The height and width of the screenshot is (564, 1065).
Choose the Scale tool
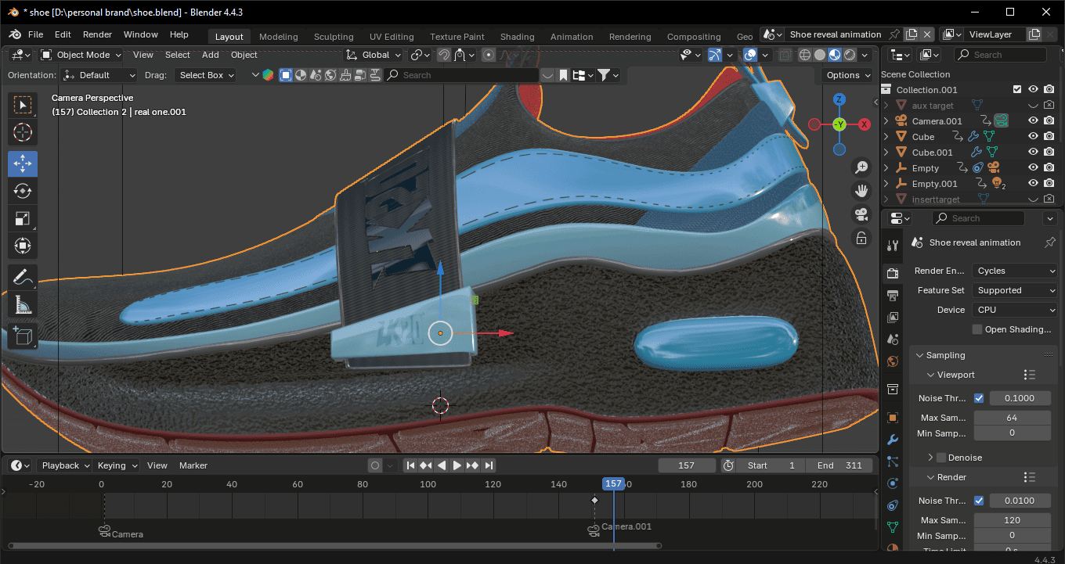tap(23, 219)
